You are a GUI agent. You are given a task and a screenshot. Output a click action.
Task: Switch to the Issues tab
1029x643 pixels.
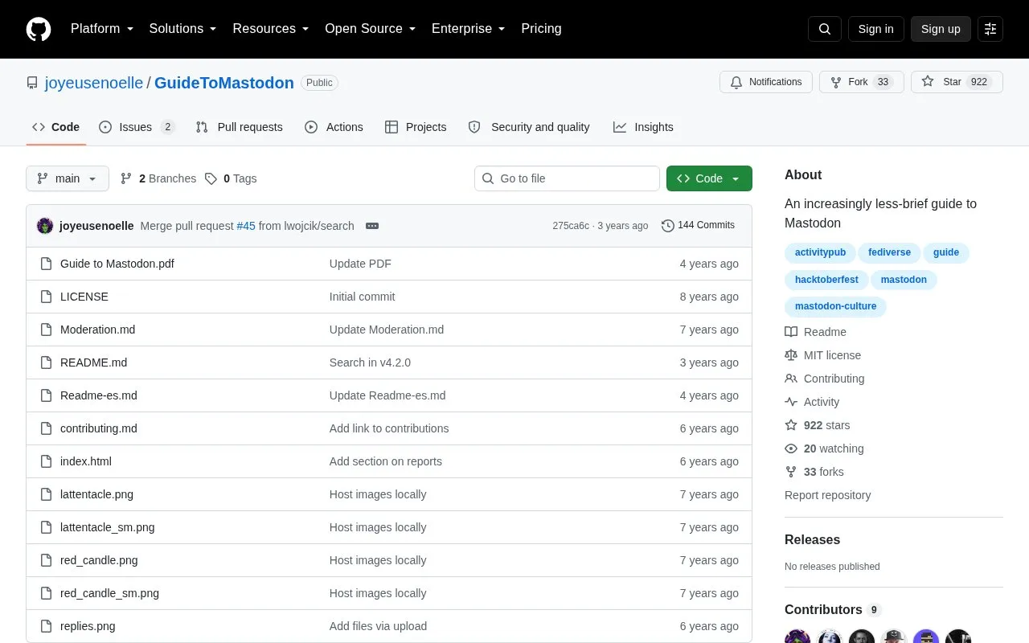click(x=137, y=127)
